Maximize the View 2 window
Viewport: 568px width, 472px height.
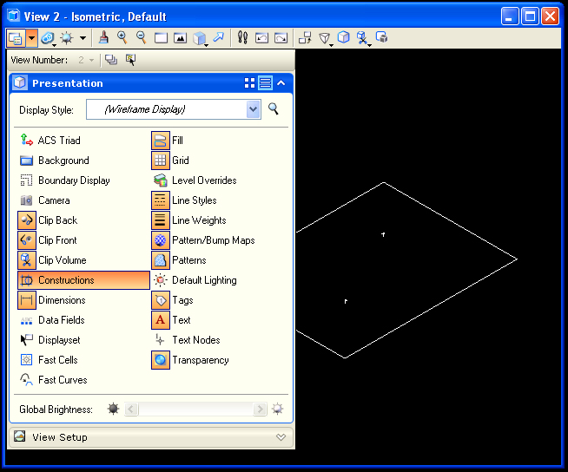pyautogui.click(x=530, y=16)
